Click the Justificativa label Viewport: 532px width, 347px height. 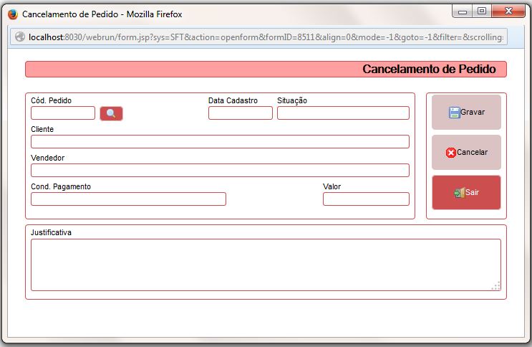point(51,232)
